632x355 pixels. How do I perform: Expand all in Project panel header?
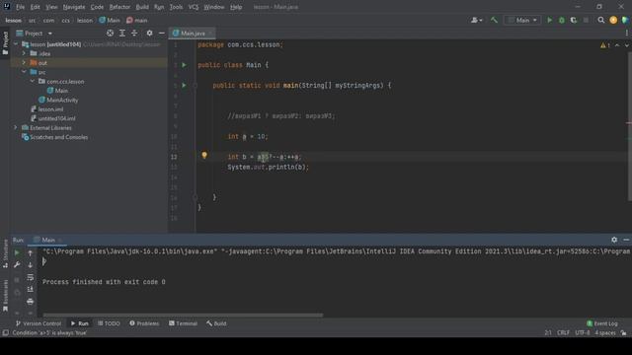(122, 33)
